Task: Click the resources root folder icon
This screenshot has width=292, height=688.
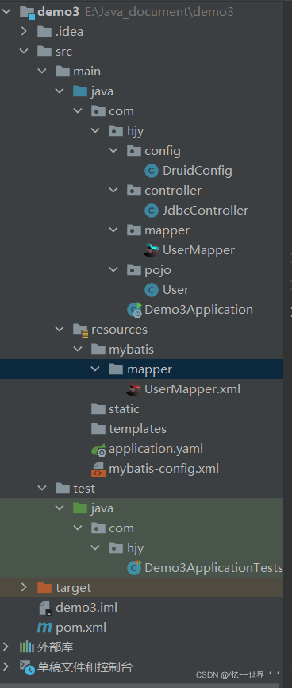Action: 81,330
